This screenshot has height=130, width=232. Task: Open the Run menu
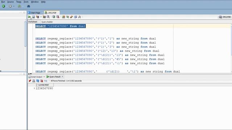coord(3,2)
